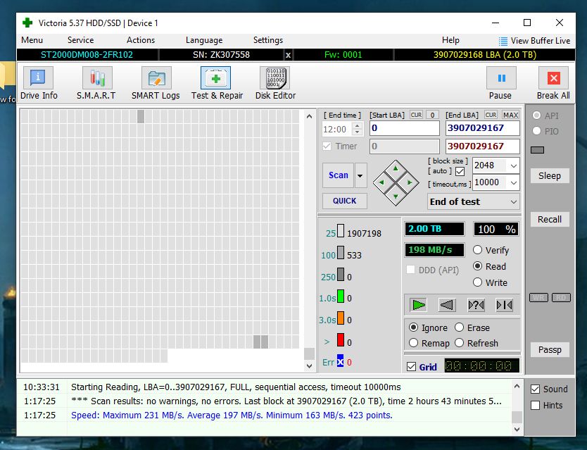Click the up arrow on navigation diamond
Image resolution: width=587 pixels, height=450 pixels.
point(396,168)
